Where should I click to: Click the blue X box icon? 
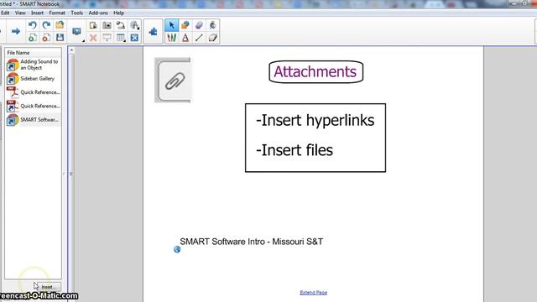pyautogui.click(x=134, y=38)
